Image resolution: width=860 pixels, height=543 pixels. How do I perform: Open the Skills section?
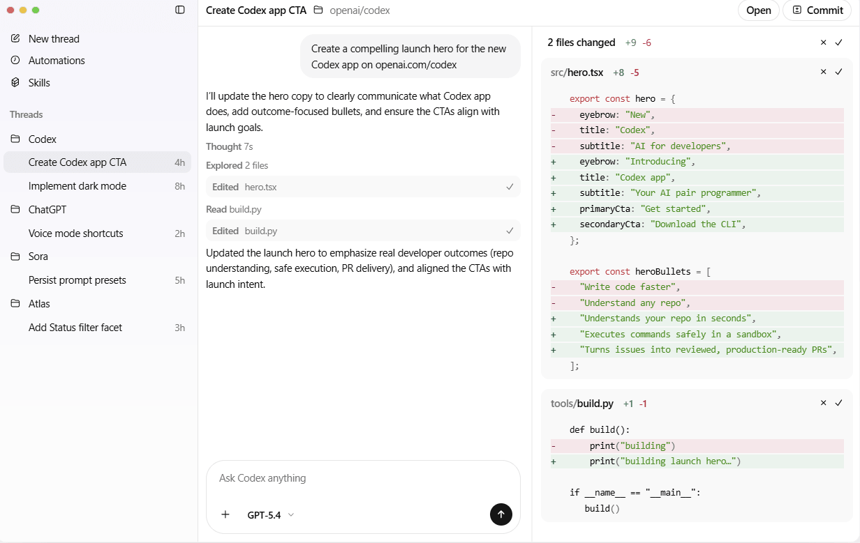[39, 83]
